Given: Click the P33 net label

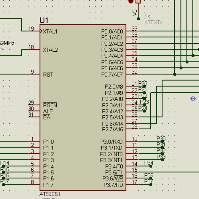Looking at the screenshot, I should click(161, 157).
